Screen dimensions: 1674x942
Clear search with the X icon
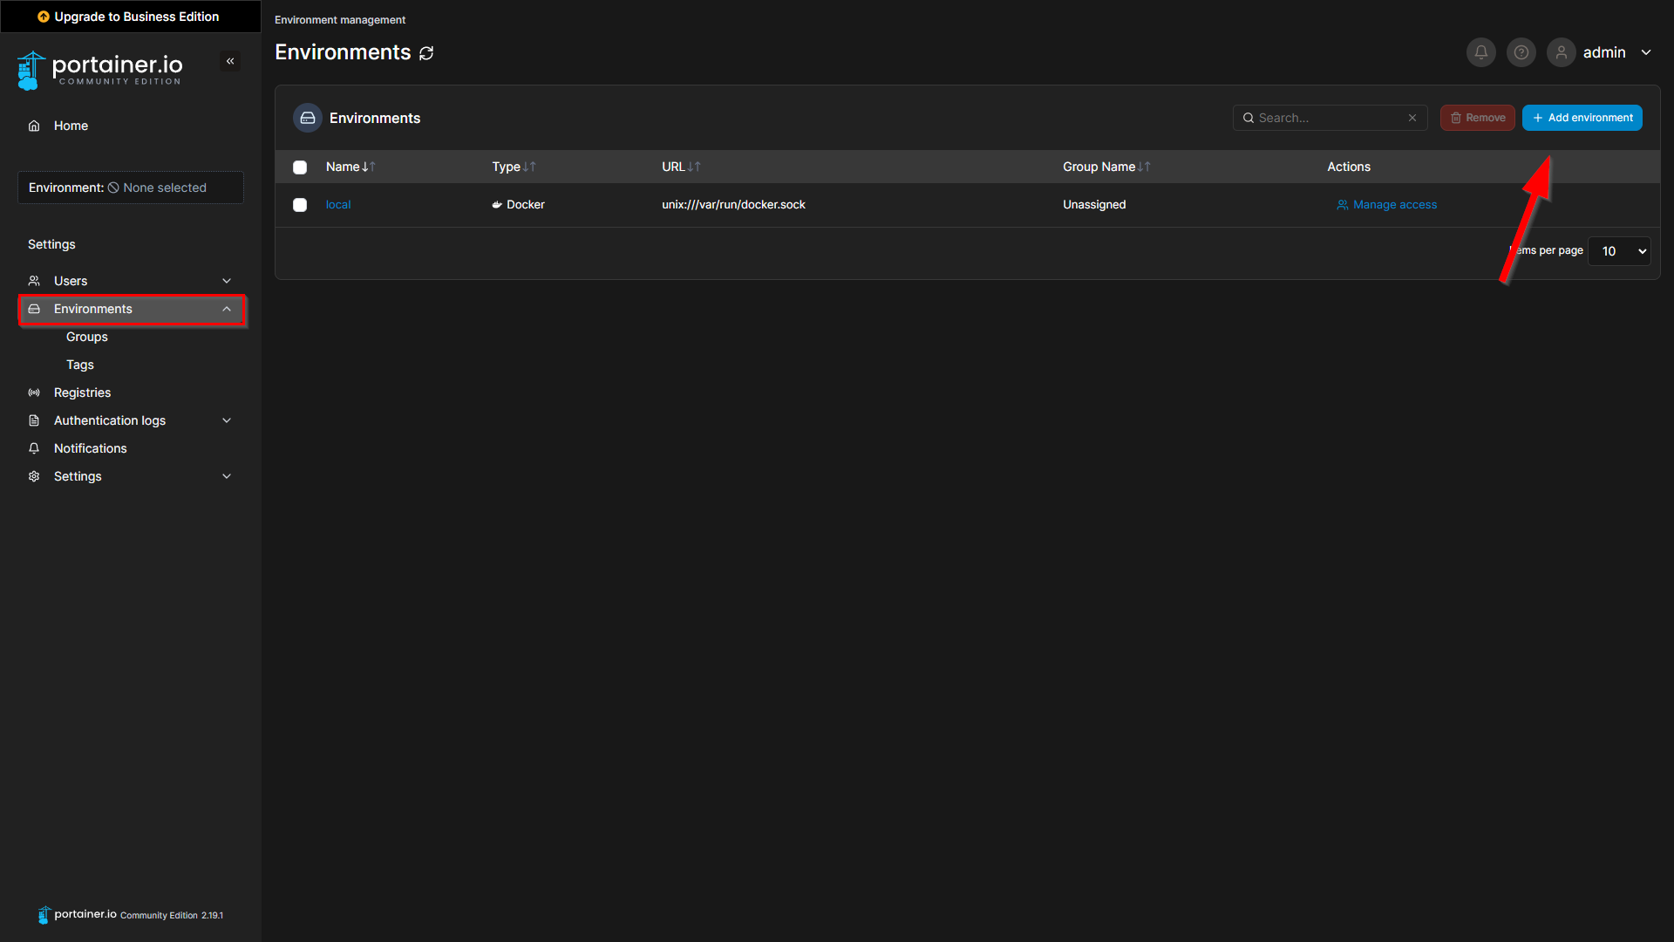(1412, 118)
